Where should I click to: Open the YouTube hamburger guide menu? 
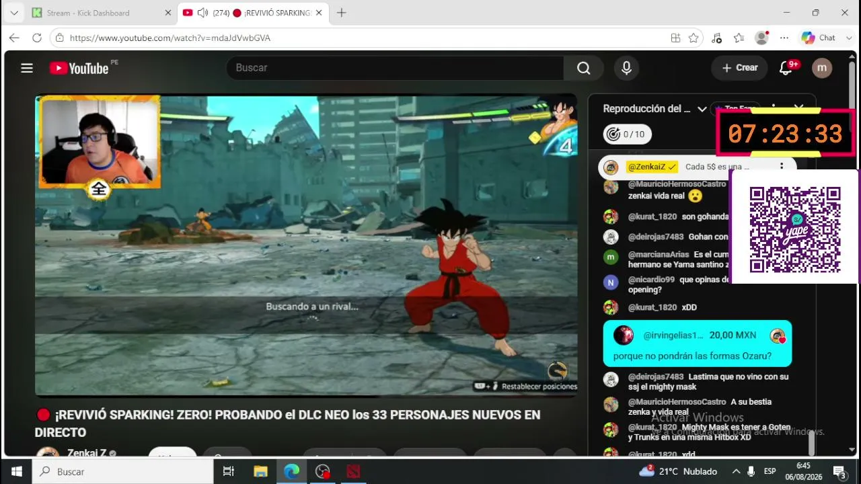(x=27, y=68)
